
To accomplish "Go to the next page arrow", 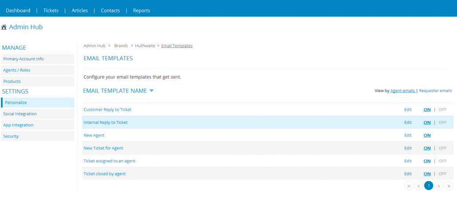I will (439, 186).
